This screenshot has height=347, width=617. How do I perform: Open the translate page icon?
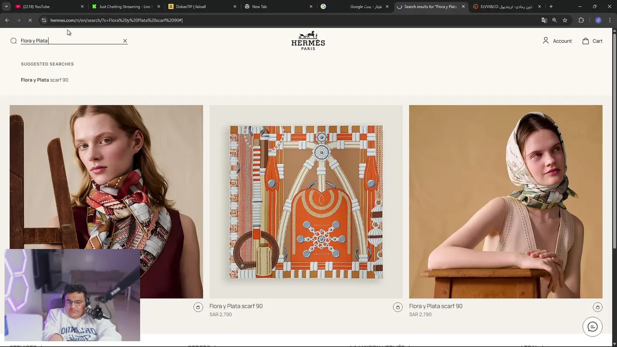pyautogui.click(x=544, y=20)
